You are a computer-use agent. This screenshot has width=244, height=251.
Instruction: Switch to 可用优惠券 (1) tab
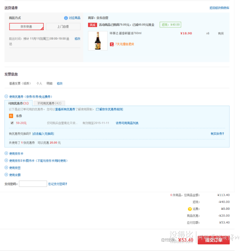(x=18, y=103)
